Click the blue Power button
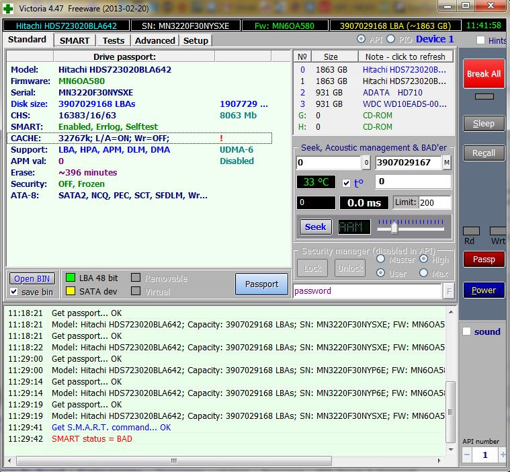The image size is (510, 472). [x=484, y=290]
